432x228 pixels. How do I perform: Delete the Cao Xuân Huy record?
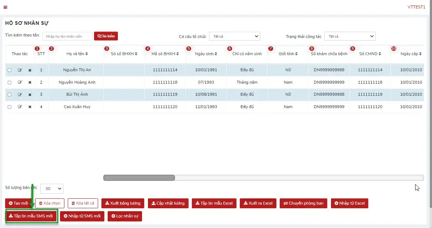tap(30, 107)
